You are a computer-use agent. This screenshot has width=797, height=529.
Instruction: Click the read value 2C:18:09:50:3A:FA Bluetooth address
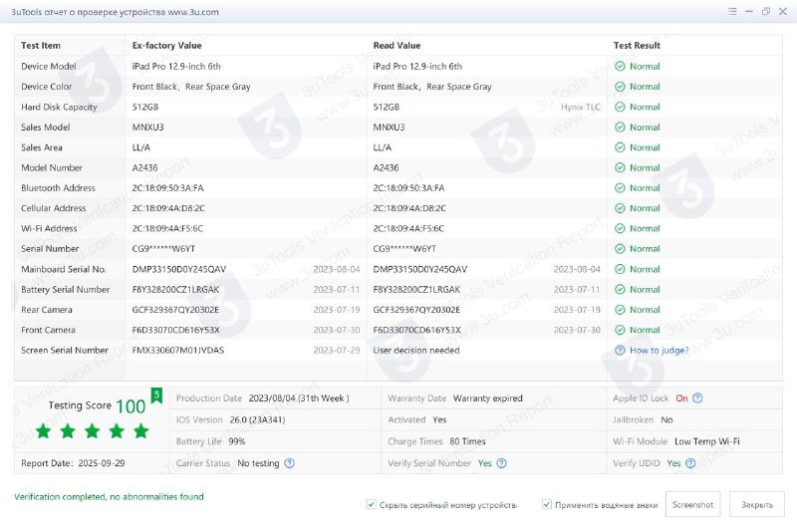click(x=408, y=188)
